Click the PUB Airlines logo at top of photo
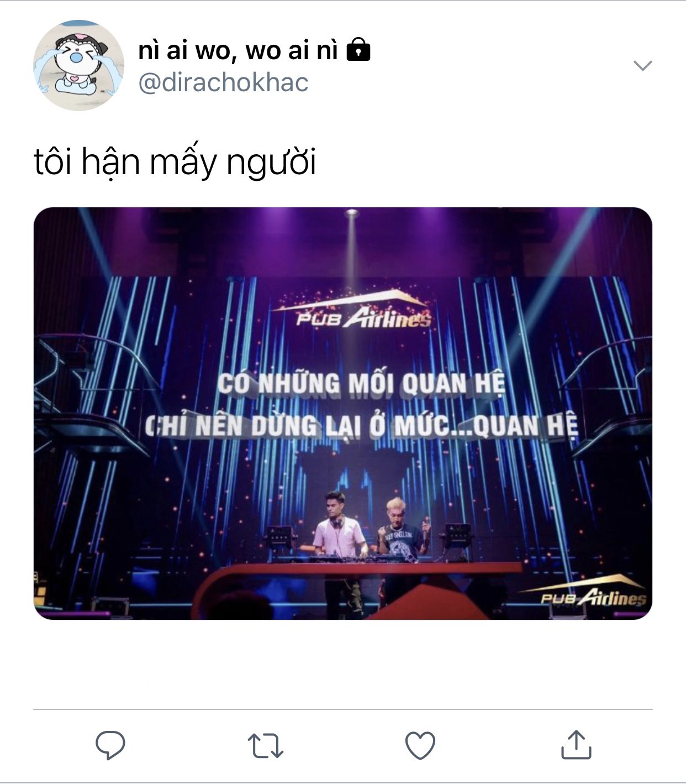686x784 pixels. [x=352, y=310]
